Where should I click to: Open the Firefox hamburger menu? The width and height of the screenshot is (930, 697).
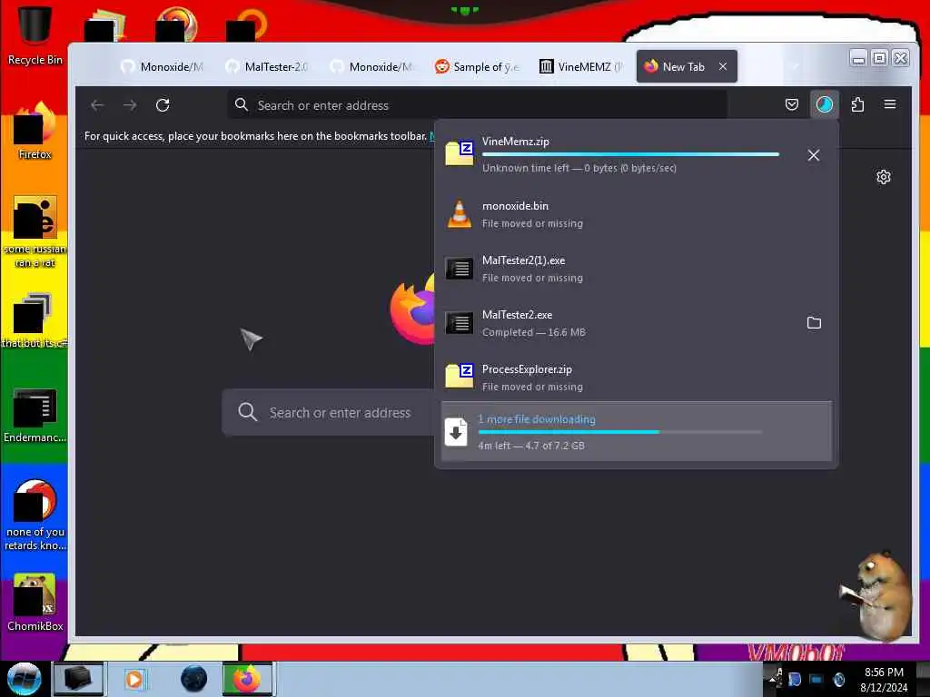tap(890, 105)
